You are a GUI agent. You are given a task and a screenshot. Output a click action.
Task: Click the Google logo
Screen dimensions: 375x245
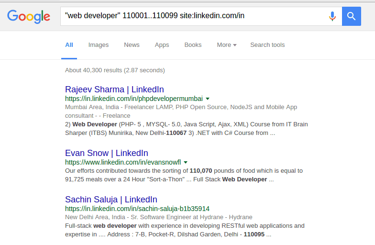pyautogui.click(x=29, y=16)
